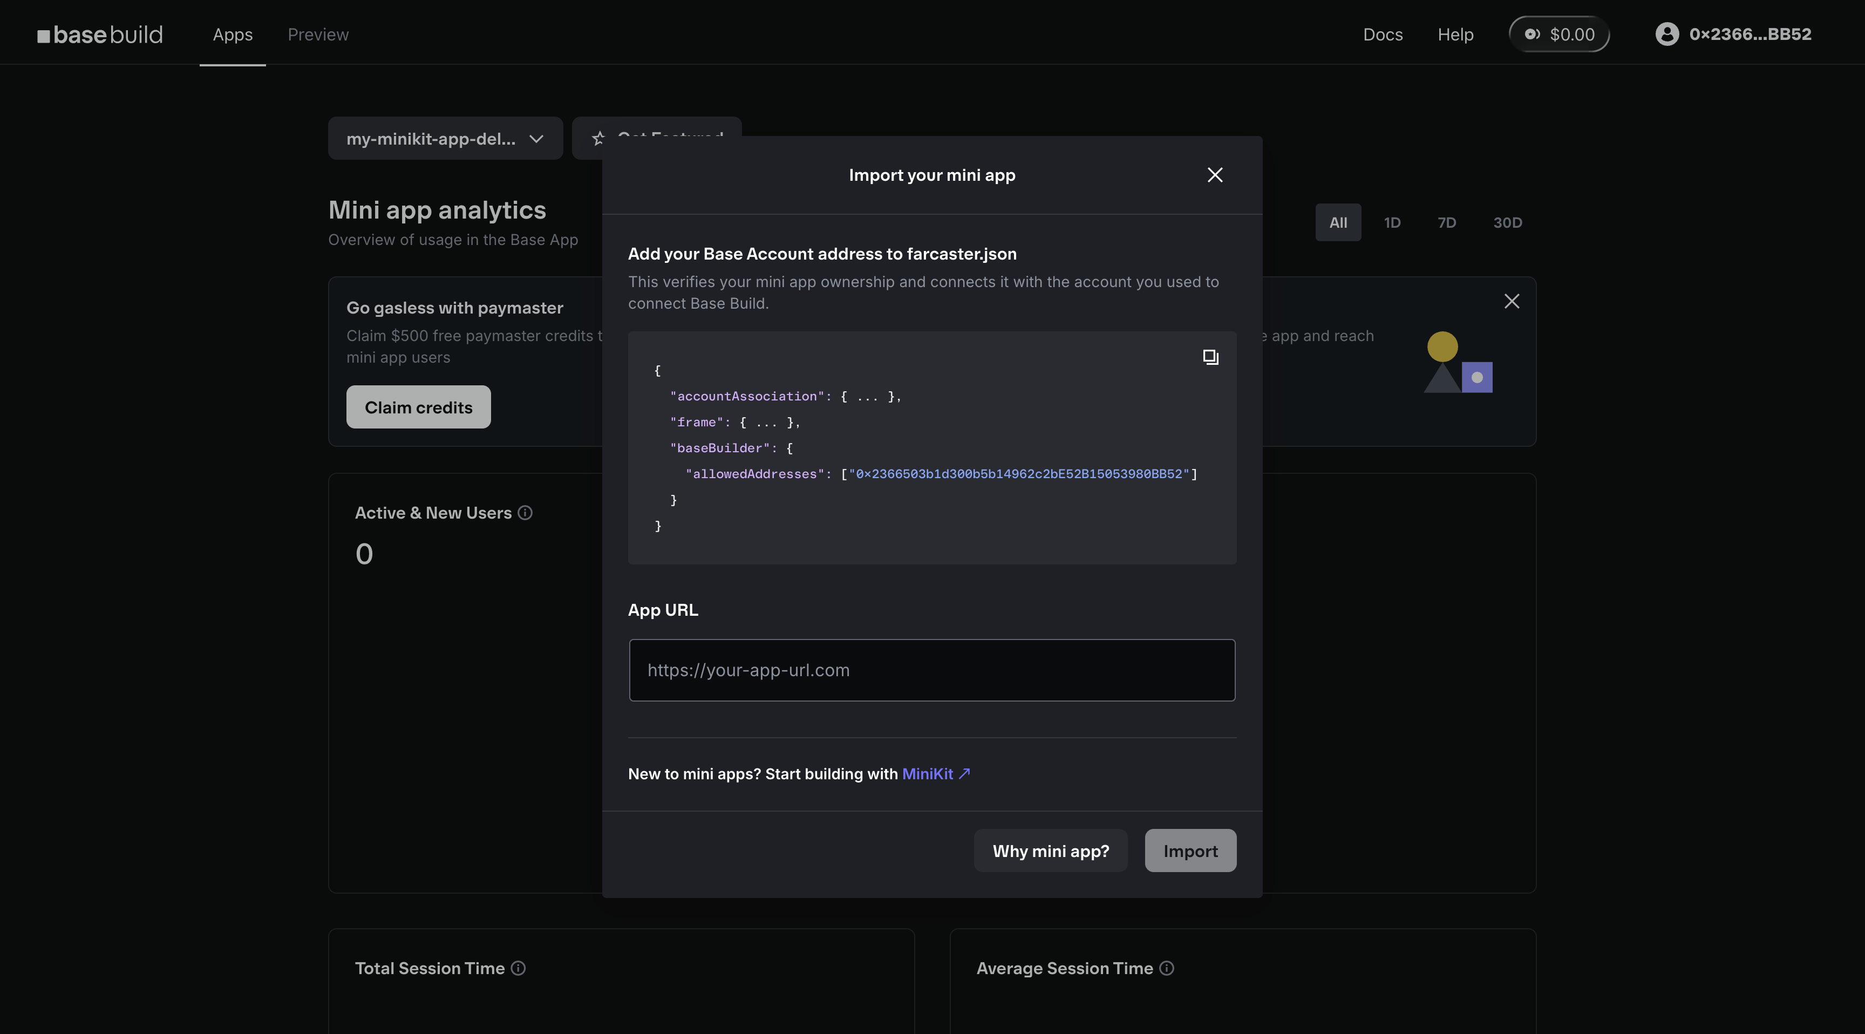The width and height of the screenshot is (1865, 1034).
Task: Open the MiniKit external link
Action: [x=935, y=774]
